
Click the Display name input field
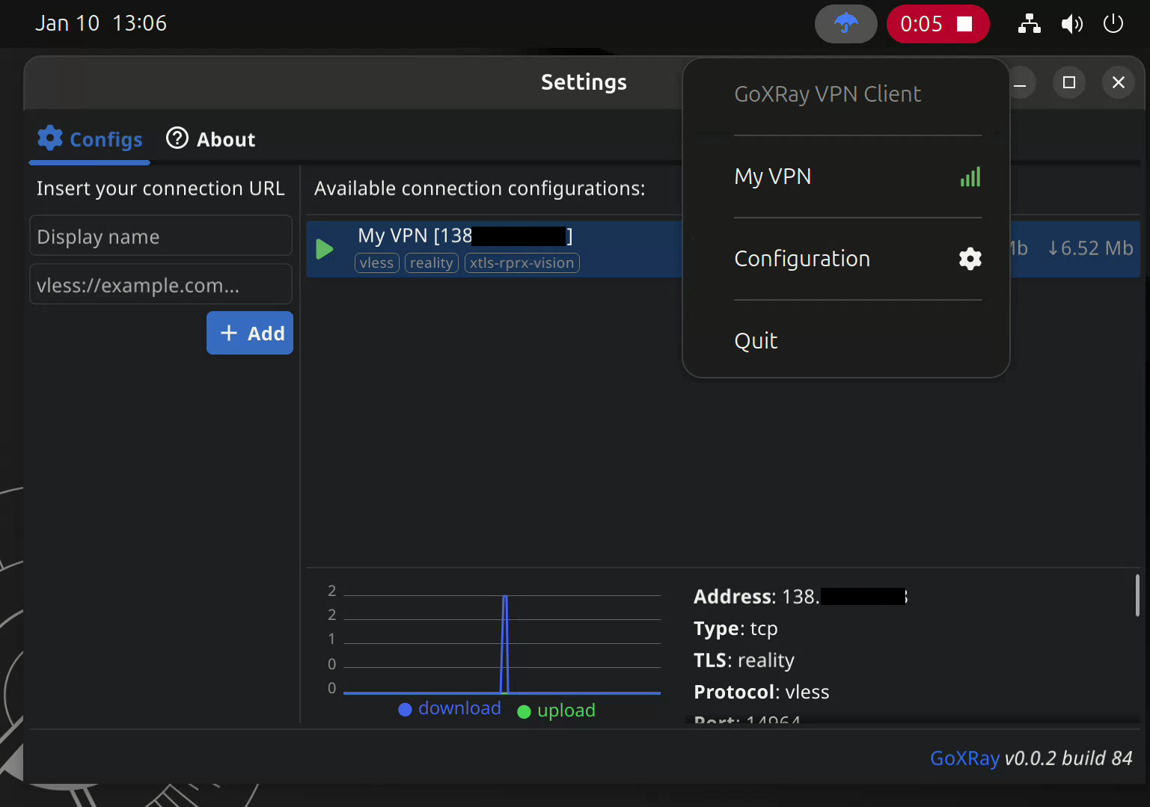pos(161,236)
